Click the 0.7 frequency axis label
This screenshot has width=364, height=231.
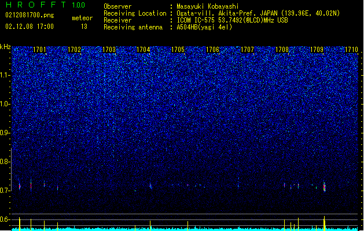tap(5, 191)
